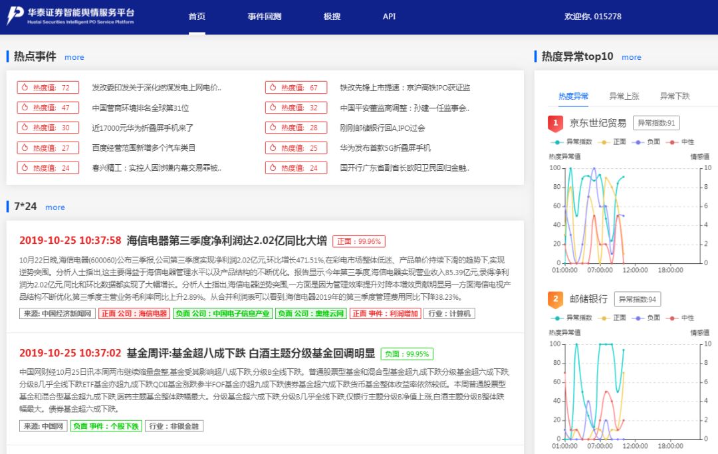Open hot event 百度经营范围新增多个汽车类目

pos(144,148)
